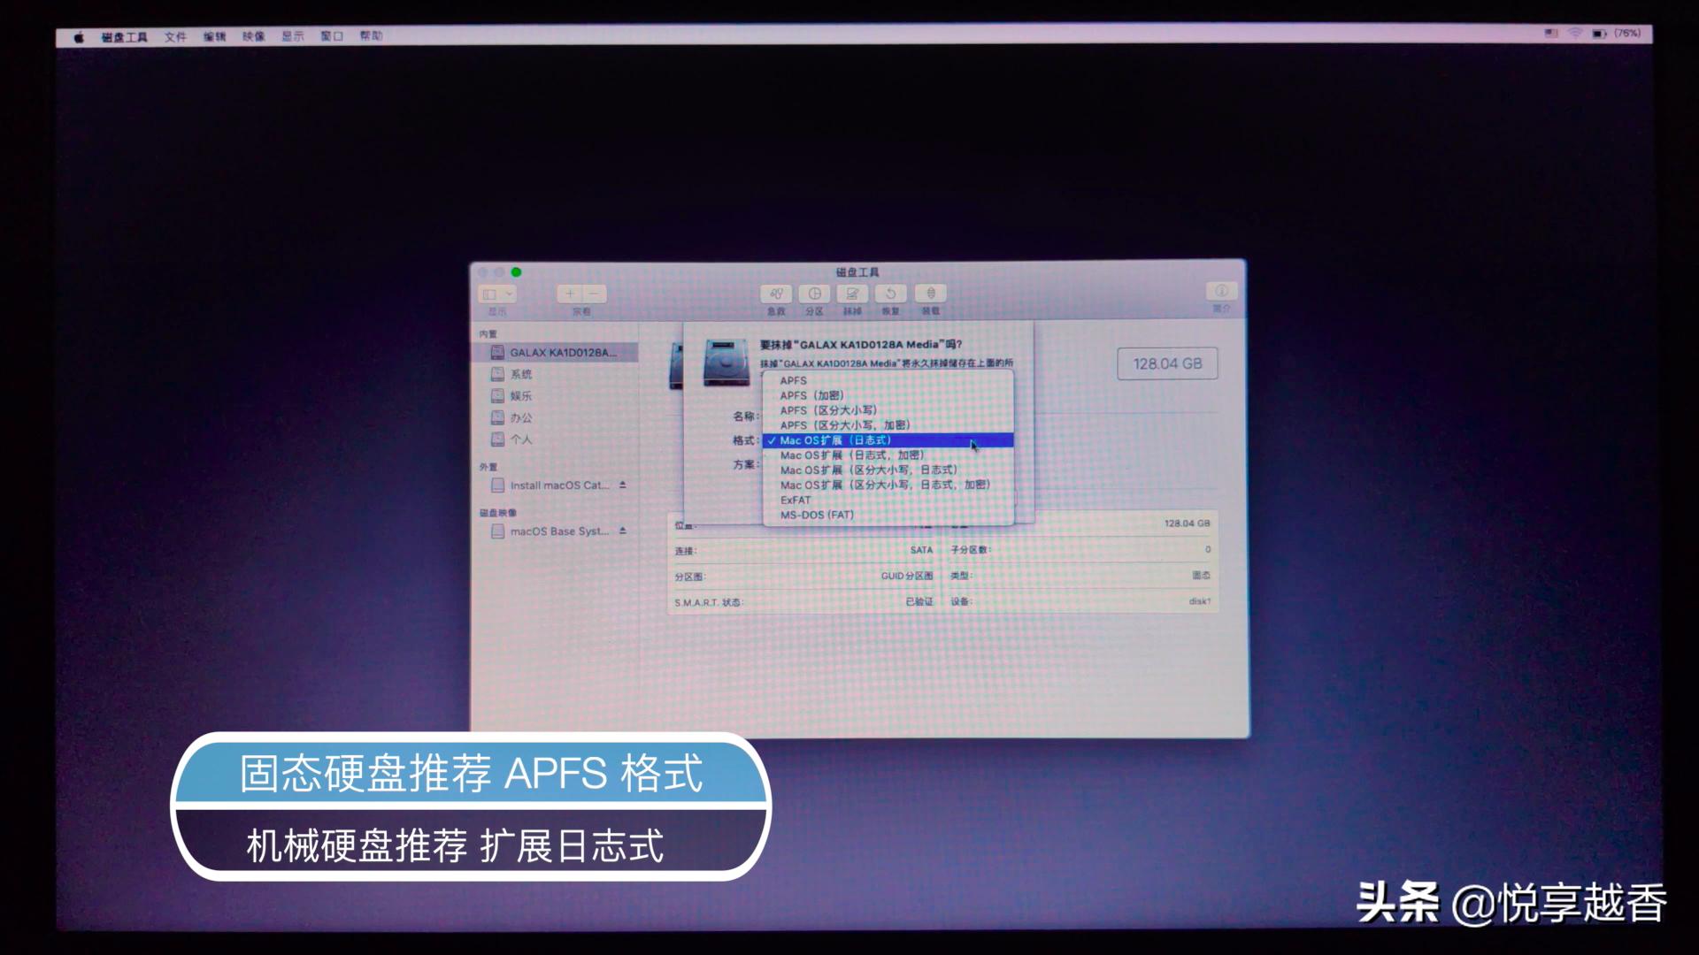Select the 抹掉 (Erase) toolbar icon
Image resolution: width=1699 pixels, height=955 pixels.
click(x=853, y=294)
